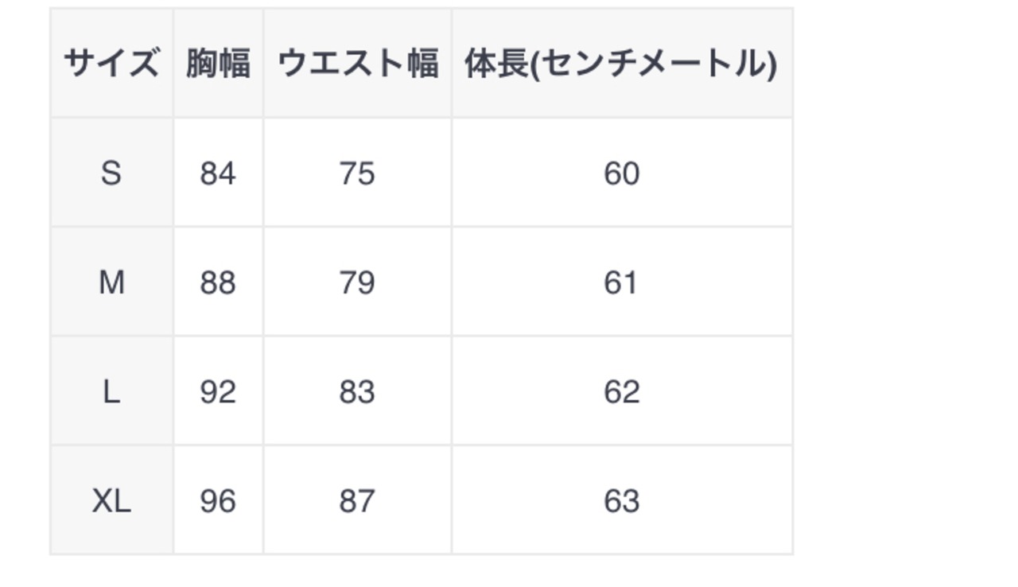The width and height of the screenshot is (1018, 587).
Task: Select waist width value 87
Action: [x=357, y=500]
